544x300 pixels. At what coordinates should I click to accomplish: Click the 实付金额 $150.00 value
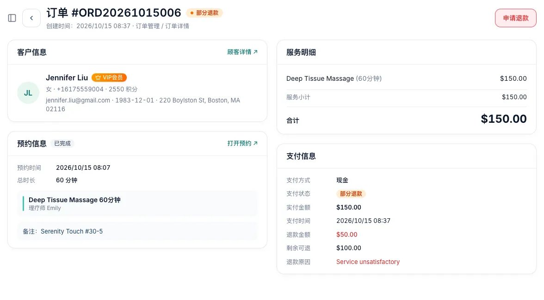pos(349,207)
